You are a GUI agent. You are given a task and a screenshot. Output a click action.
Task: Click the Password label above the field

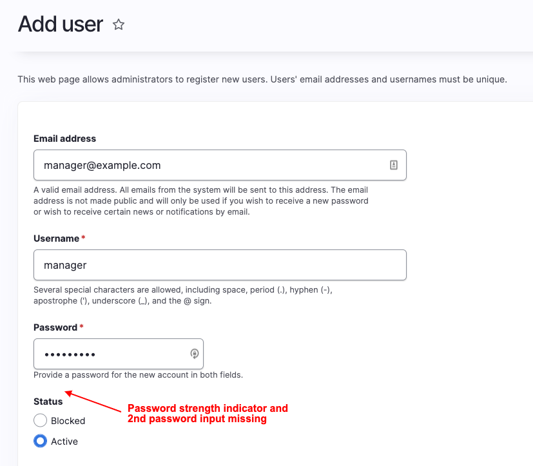(x=55, y=327)
